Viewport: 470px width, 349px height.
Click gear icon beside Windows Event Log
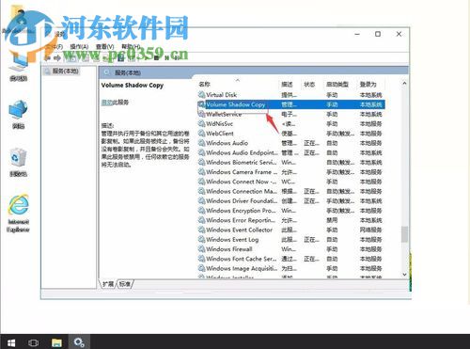[201, 240]
